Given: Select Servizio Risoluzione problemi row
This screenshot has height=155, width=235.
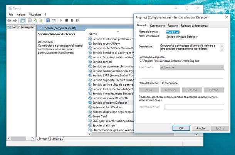Looking at the screenshot, I should [x=111, y=39].
